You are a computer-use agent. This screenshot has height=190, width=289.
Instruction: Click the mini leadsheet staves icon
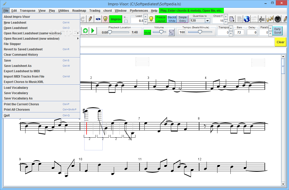tap(254, 19)
